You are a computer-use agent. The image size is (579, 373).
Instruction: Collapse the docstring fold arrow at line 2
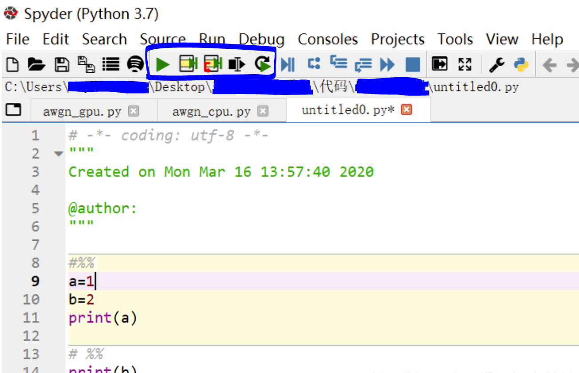(x=59, y=154)
